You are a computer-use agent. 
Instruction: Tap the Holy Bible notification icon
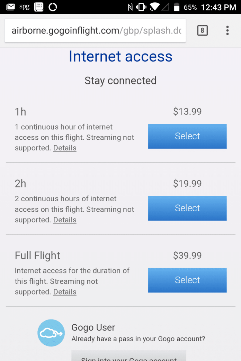click(39, 7)
